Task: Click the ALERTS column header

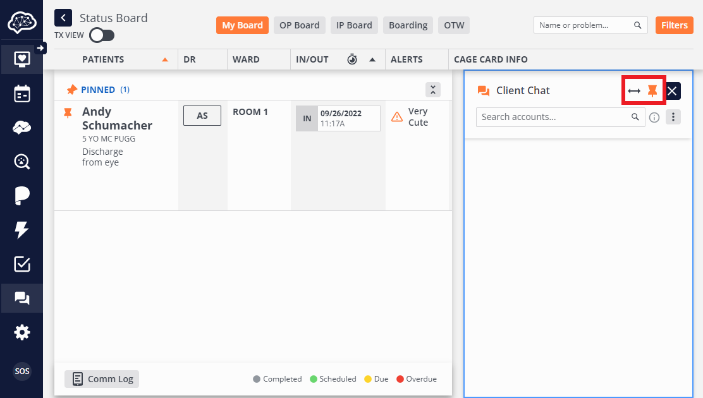Action: [x=407, y=59]
